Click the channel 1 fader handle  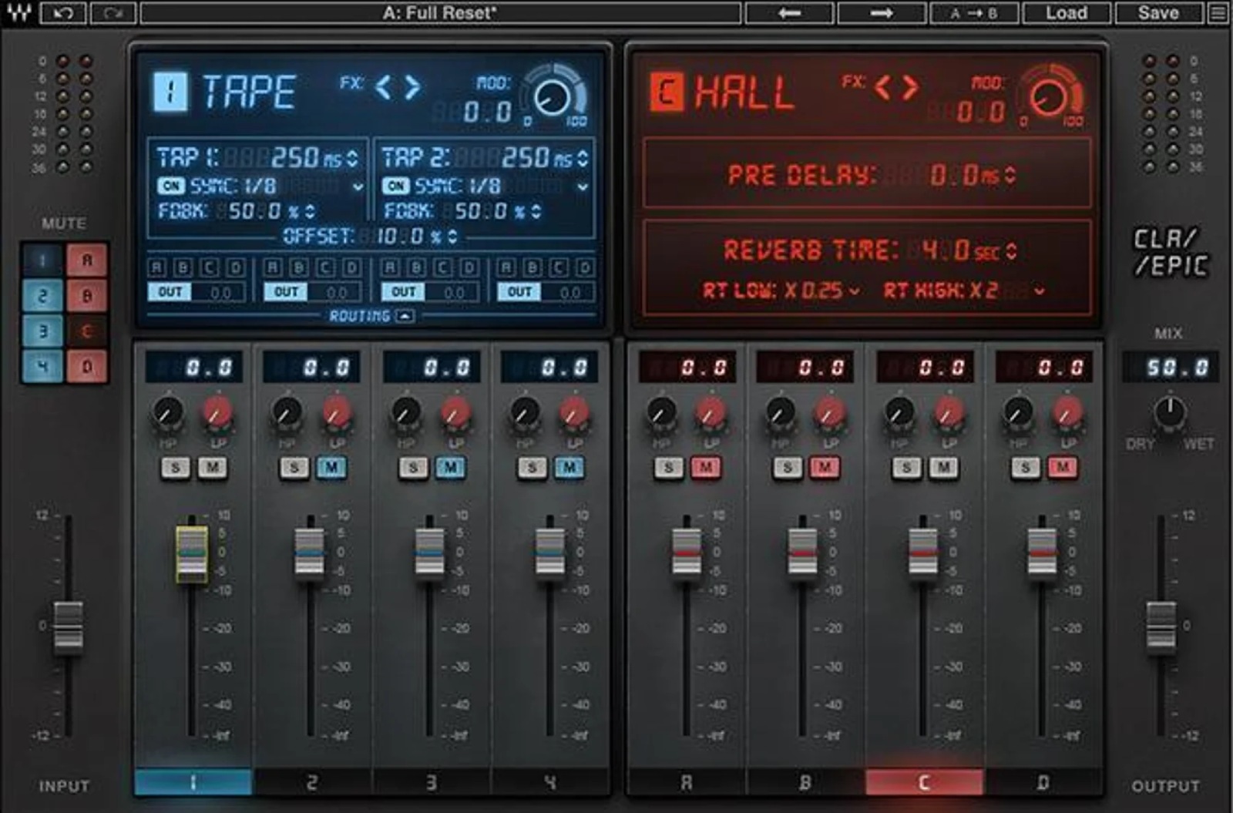tap(191, 553)
